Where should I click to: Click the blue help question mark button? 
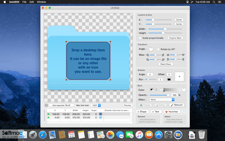click(x=184, y=111)
